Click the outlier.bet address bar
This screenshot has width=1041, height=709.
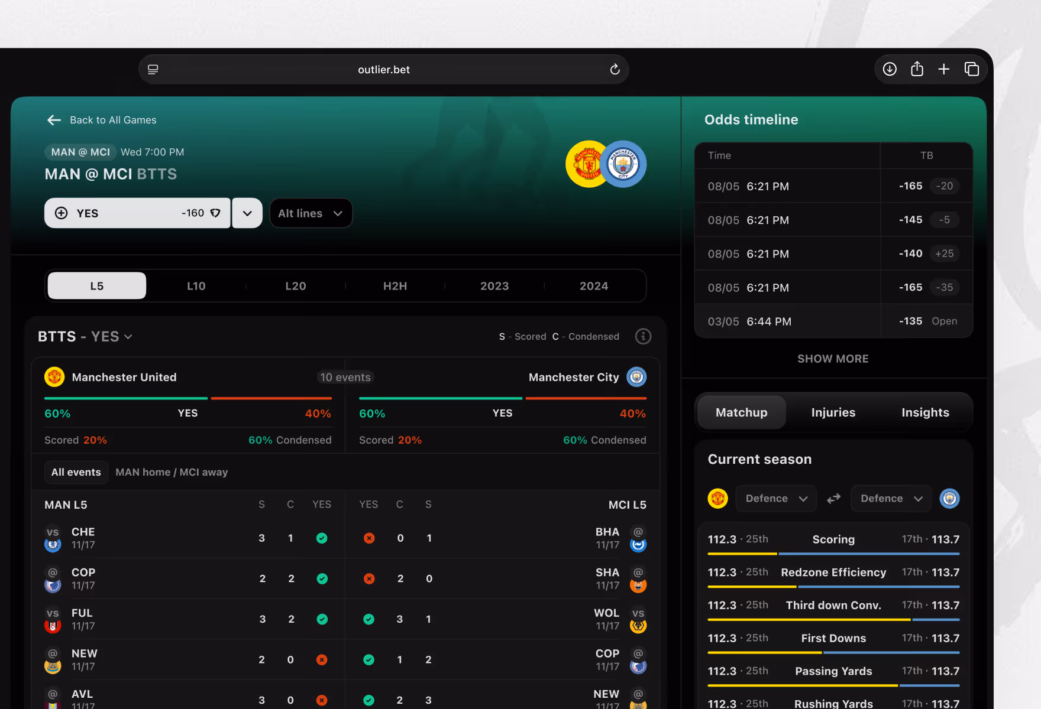point(383,69)
